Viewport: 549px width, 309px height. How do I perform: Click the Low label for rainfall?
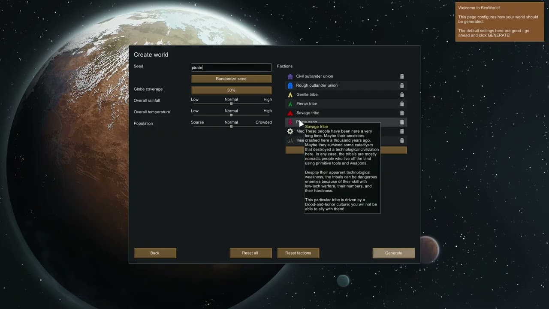(195, 100)
